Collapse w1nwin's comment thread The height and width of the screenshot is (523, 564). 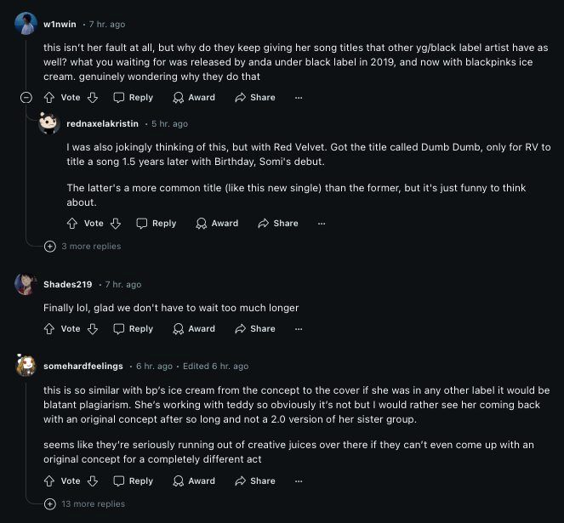tap(26, 98)
